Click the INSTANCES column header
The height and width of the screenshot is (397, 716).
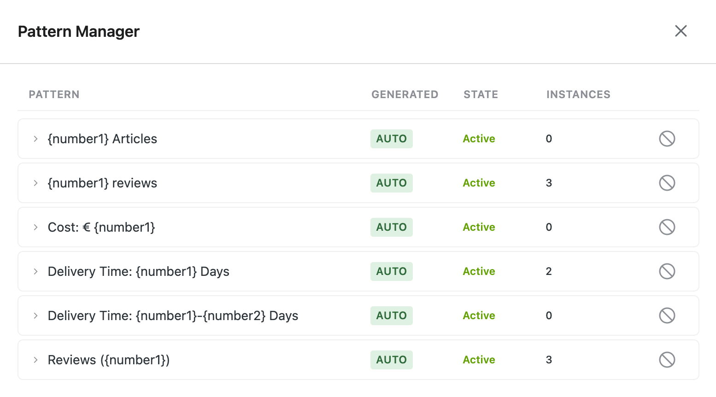578,94
